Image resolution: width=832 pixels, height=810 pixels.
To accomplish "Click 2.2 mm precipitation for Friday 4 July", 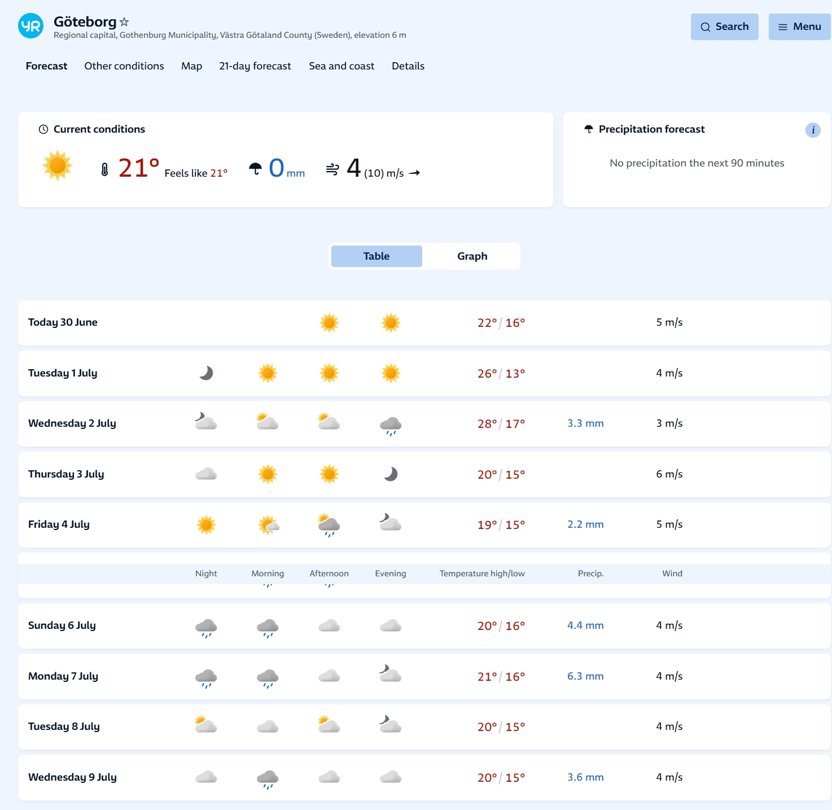I will [585, 524].
